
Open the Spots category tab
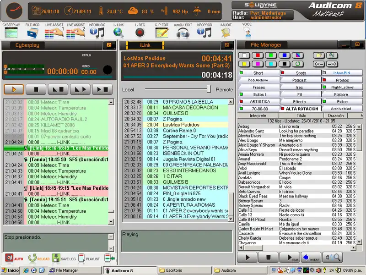(x=301, y=73)
